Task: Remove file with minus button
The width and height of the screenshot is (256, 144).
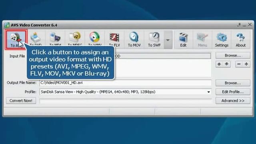Action: (x=239, y=64)
